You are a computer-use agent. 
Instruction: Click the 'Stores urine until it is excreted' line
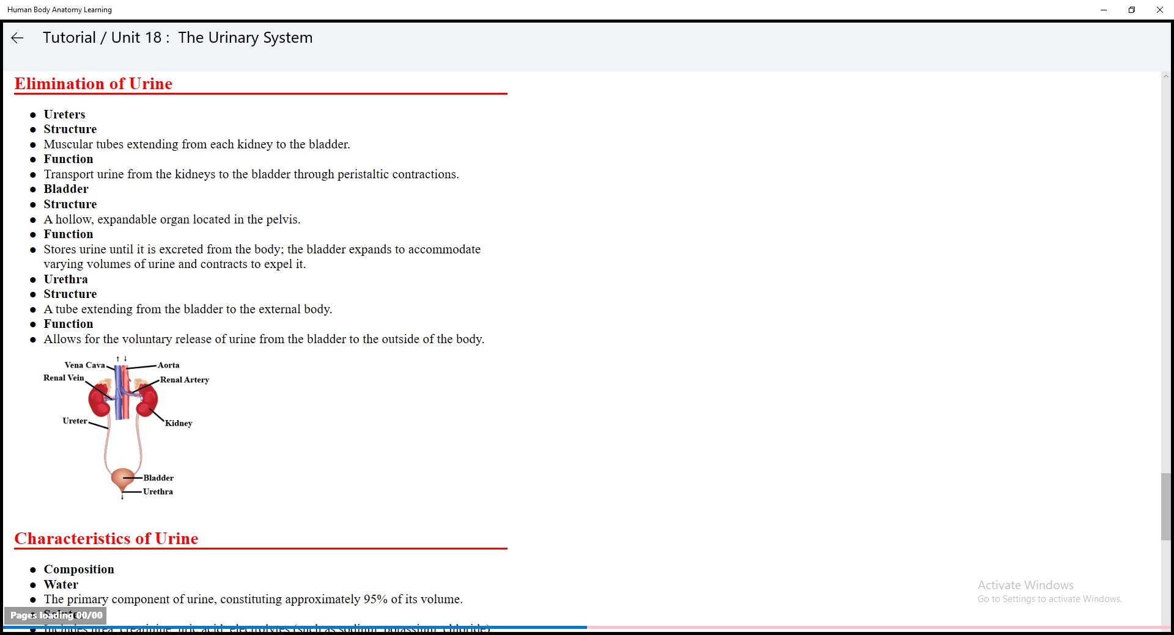262,256
